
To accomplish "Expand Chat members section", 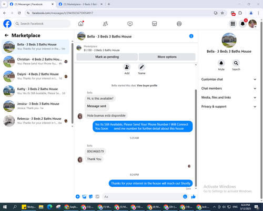I will point(229,88).
